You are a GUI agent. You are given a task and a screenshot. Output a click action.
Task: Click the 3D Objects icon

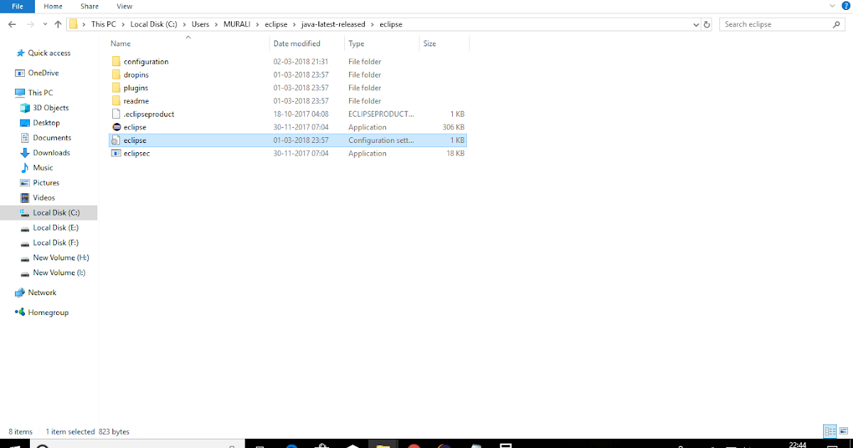[x=26, y=108]
